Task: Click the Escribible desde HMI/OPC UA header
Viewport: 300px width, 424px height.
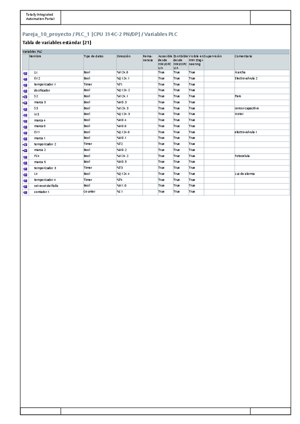Action: click(180, 62)
